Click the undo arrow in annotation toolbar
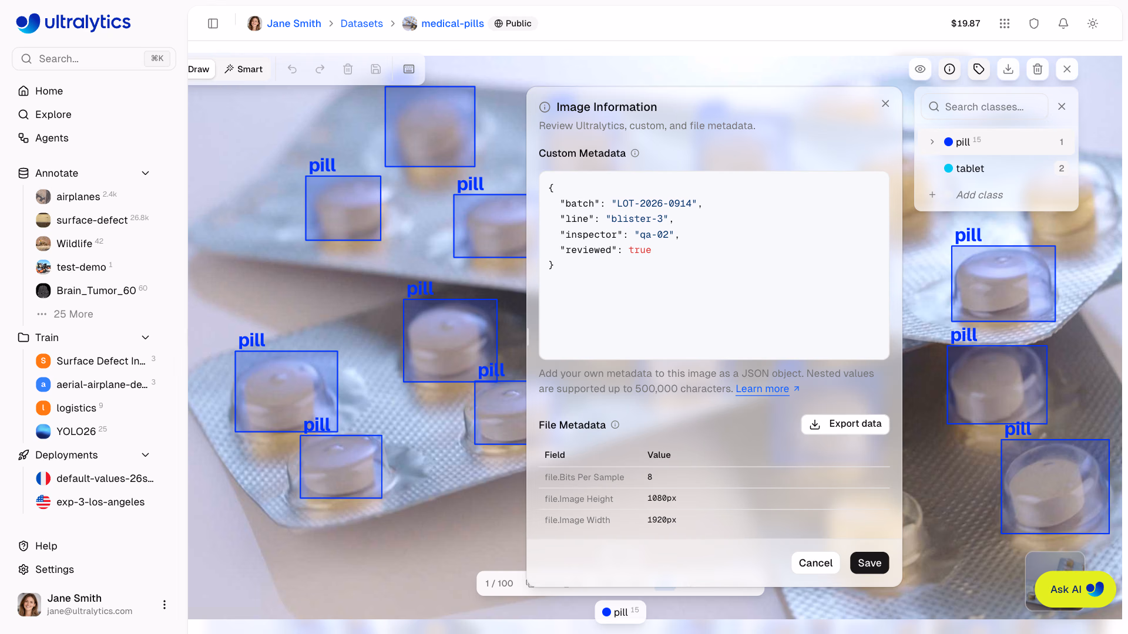Viewport: 1128px width, 634px height. click(292, 69)
